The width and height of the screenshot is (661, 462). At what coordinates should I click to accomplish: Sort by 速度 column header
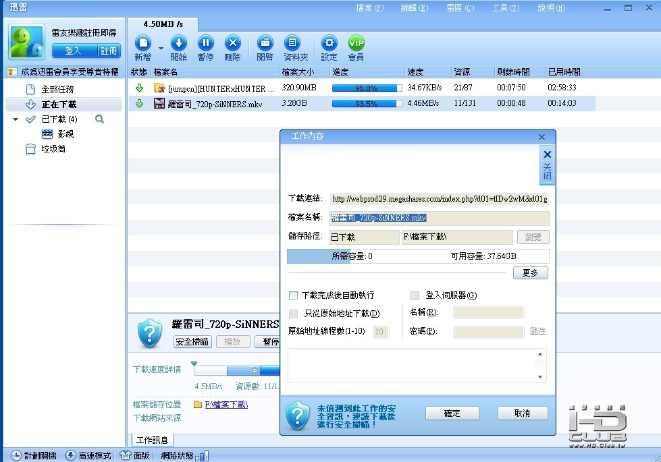[x=428, y=72]
